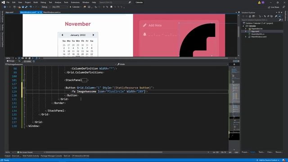Open the Debug menu
This screenshot has width=288, height=162.
coord(43,2)
